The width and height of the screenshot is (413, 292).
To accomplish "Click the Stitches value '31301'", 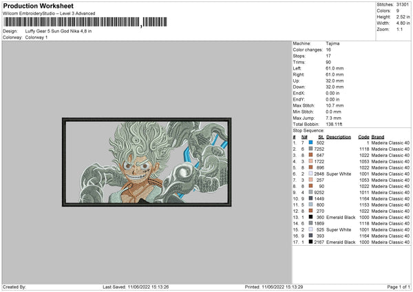I will pos(403,5).
